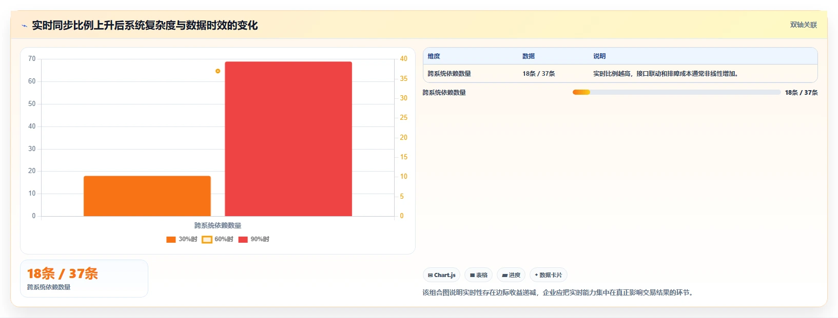
Task: Click the 双轴关联 label
Action: click(x=803, y=25)
